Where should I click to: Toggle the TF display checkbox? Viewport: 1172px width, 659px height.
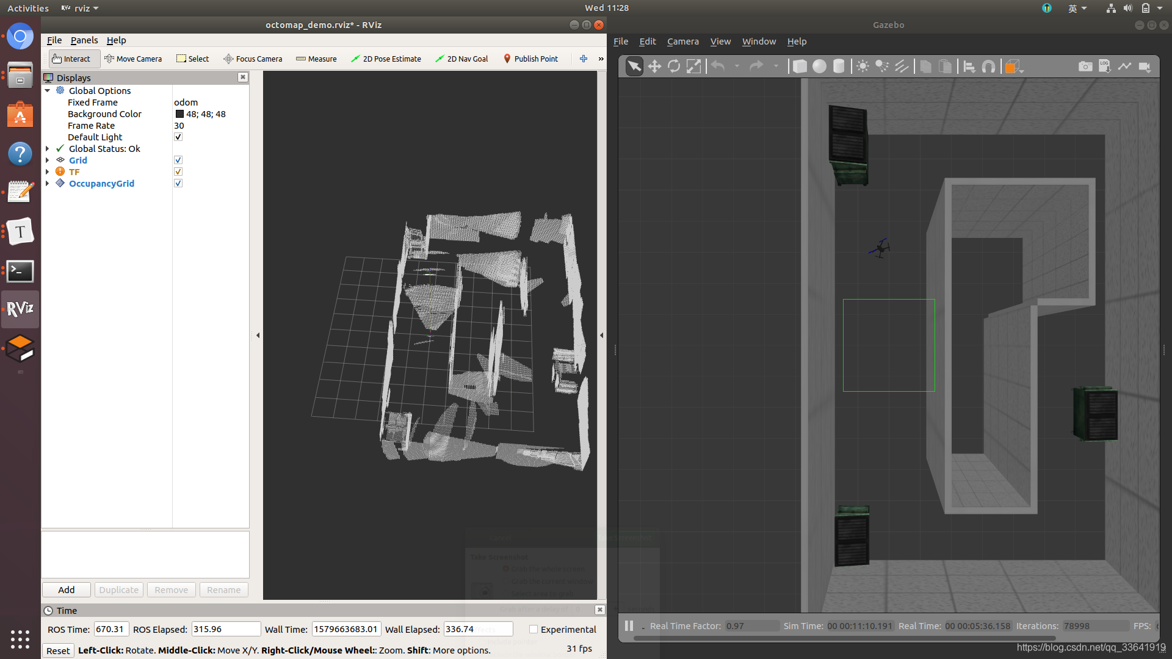tap(178, 172)
